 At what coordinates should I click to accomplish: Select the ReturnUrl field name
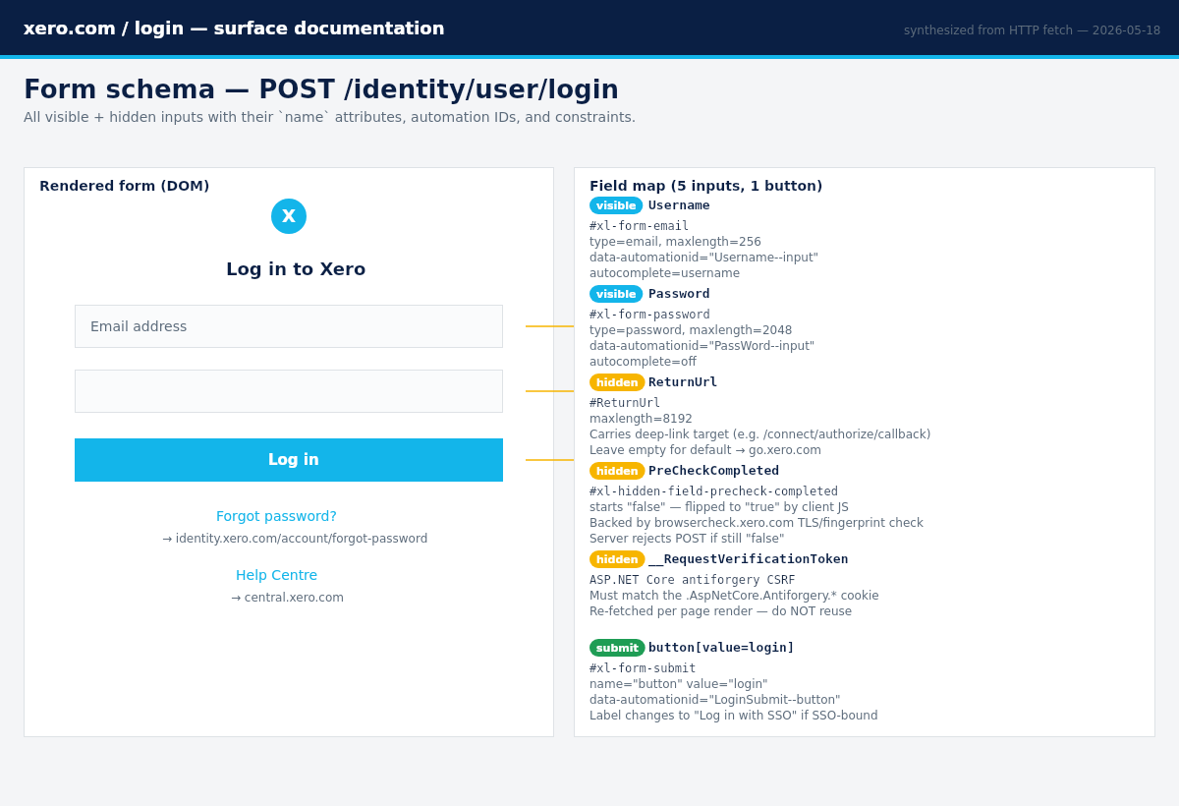click(x=683, y=382)
